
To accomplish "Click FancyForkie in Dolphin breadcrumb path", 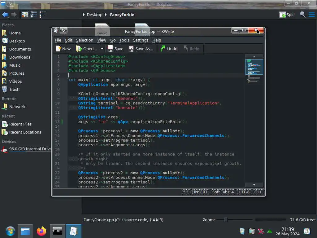I will (x=122, y=15).
